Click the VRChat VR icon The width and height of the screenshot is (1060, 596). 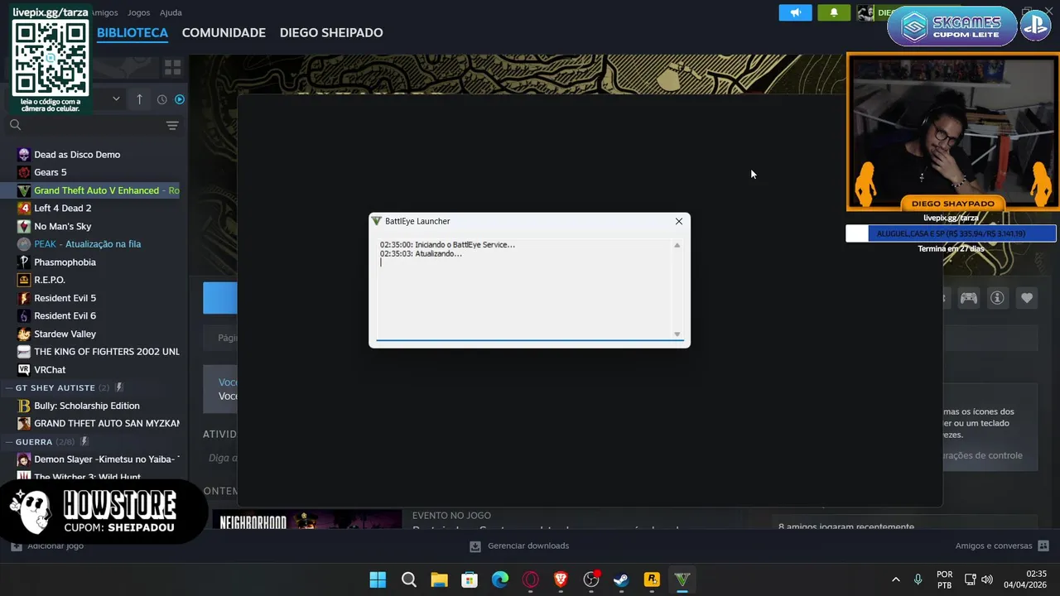[x=23, y=370]
